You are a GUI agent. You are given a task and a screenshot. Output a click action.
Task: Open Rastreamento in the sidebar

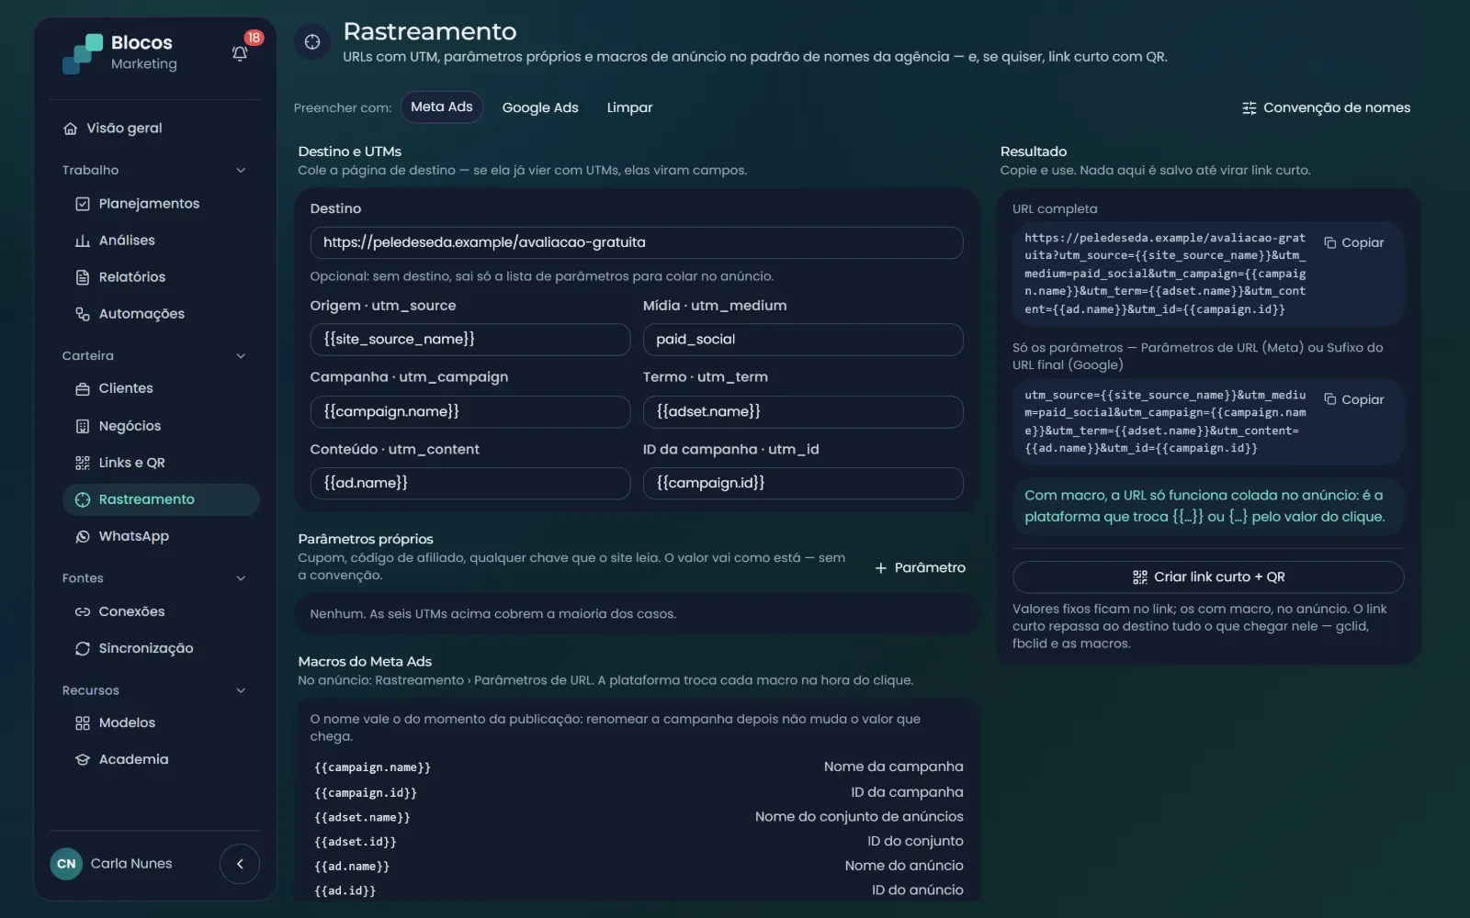[x=161, y=499]
